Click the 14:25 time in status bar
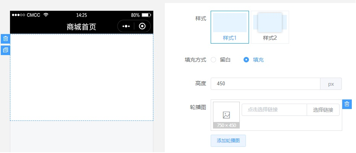The image size is (356, 153). (x=81, y=15)
